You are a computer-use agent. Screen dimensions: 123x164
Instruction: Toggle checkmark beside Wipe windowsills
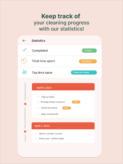pos(38,114)
